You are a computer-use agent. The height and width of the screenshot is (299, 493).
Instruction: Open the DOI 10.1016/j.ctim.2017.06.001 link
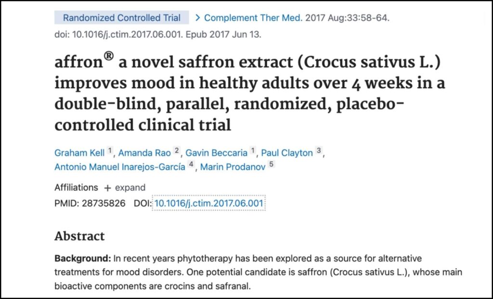click(209, 203)
